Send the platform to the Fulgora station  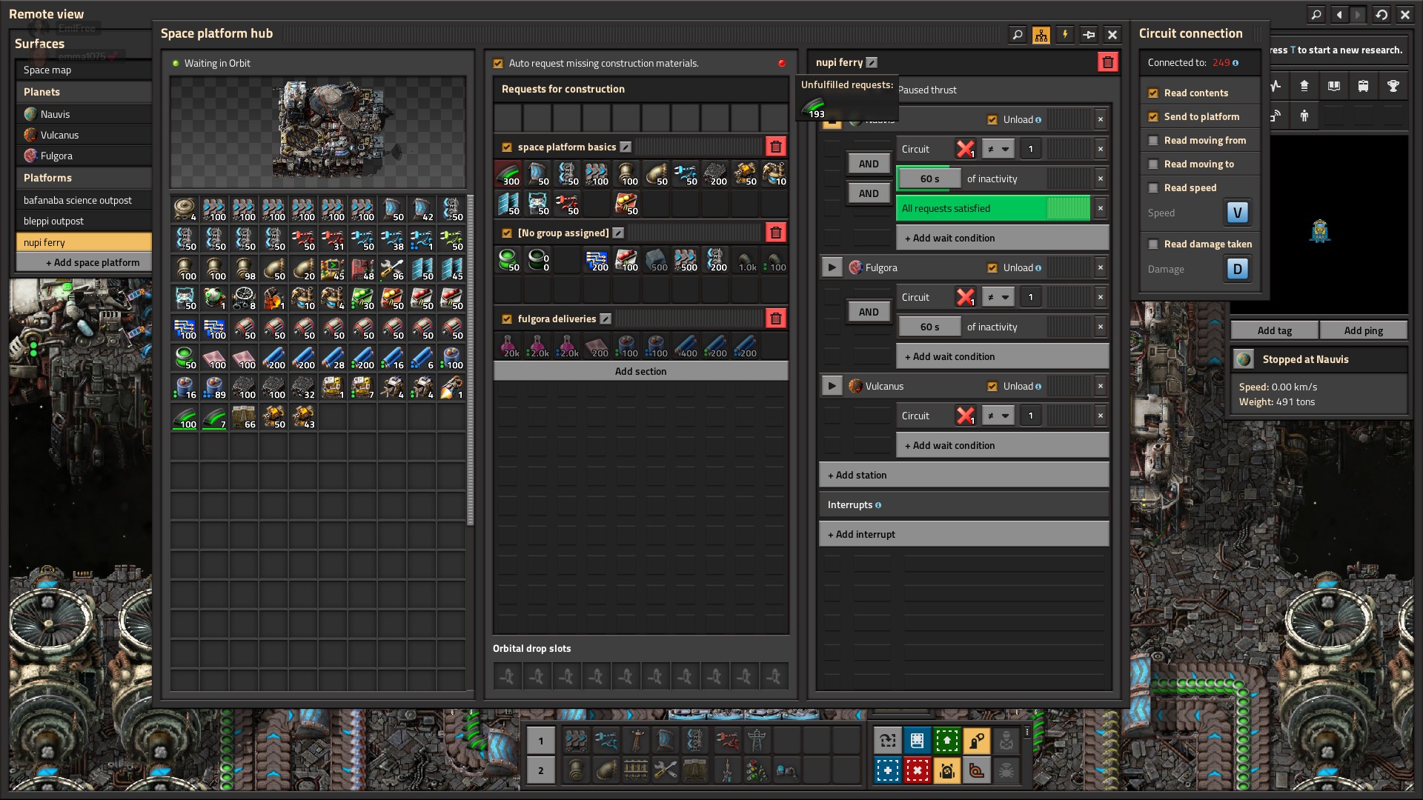pyautogui.click(x=832, y=267)
